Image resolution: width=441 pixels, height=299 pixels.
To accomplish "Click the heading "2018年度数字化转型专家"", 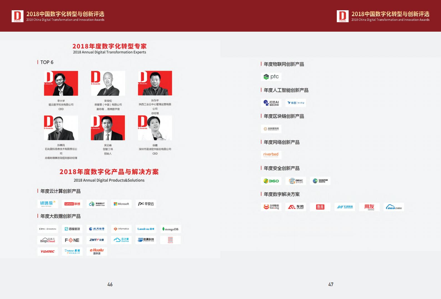I will 109,46.
